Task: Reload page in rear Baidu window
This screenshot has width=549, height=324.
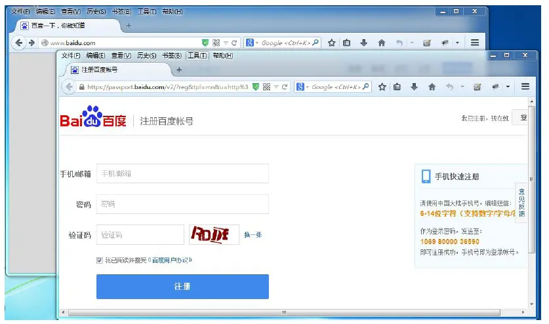Action: [x=234, y=43]
